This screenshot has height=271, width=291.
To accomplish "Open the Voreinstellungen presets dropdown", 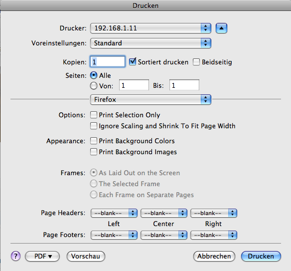I will [x=150, y=43].
